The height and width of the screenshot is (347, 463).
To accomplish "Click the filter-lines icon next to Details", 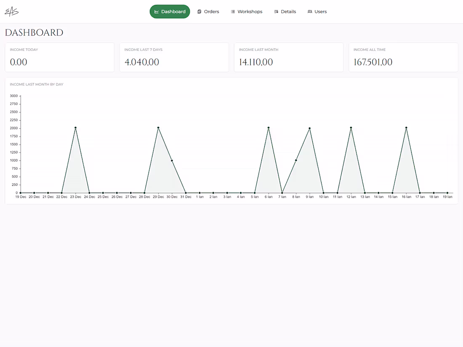I will [x=277, y=11].
